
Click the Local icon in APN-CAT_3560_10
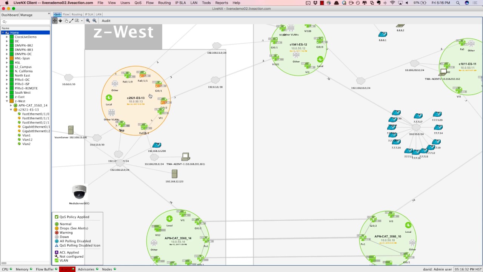point(408,225)
